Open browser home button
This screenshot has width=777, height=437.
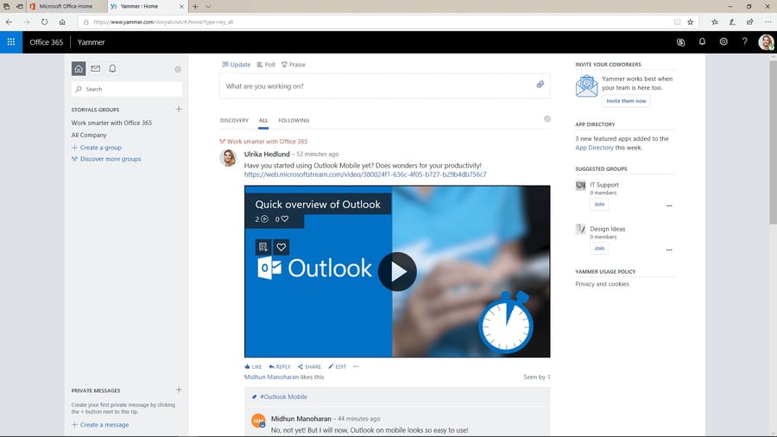(x=62, y=22)
